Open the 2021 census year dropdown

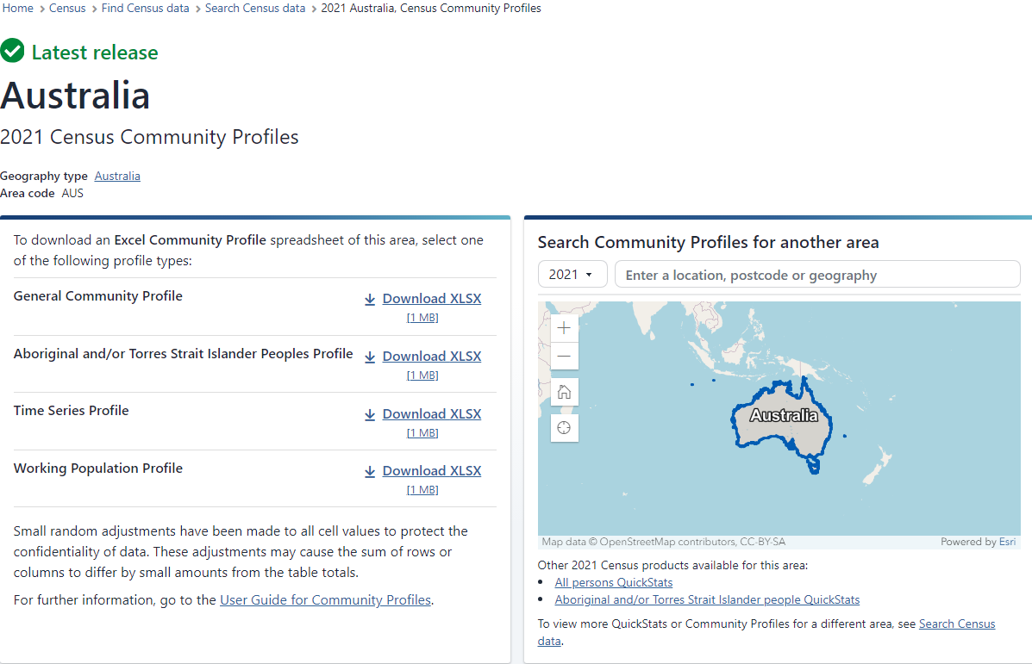coord(572,275)
